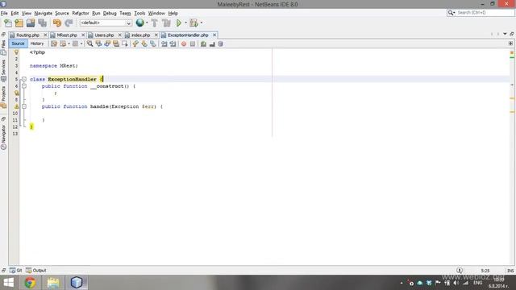Close the ExceptionHandler.php tab
Viewport: 516px width, 290px height.
click(214, 35)
